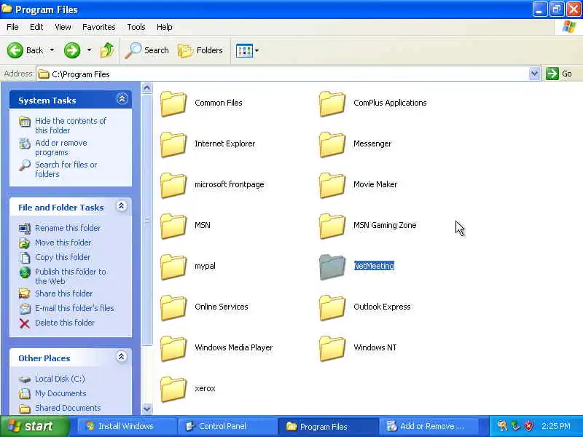Switch to Add or Remove taskbar button
Image resolution: width=583 pixels, height=437 pixels.
click(429, 426)
